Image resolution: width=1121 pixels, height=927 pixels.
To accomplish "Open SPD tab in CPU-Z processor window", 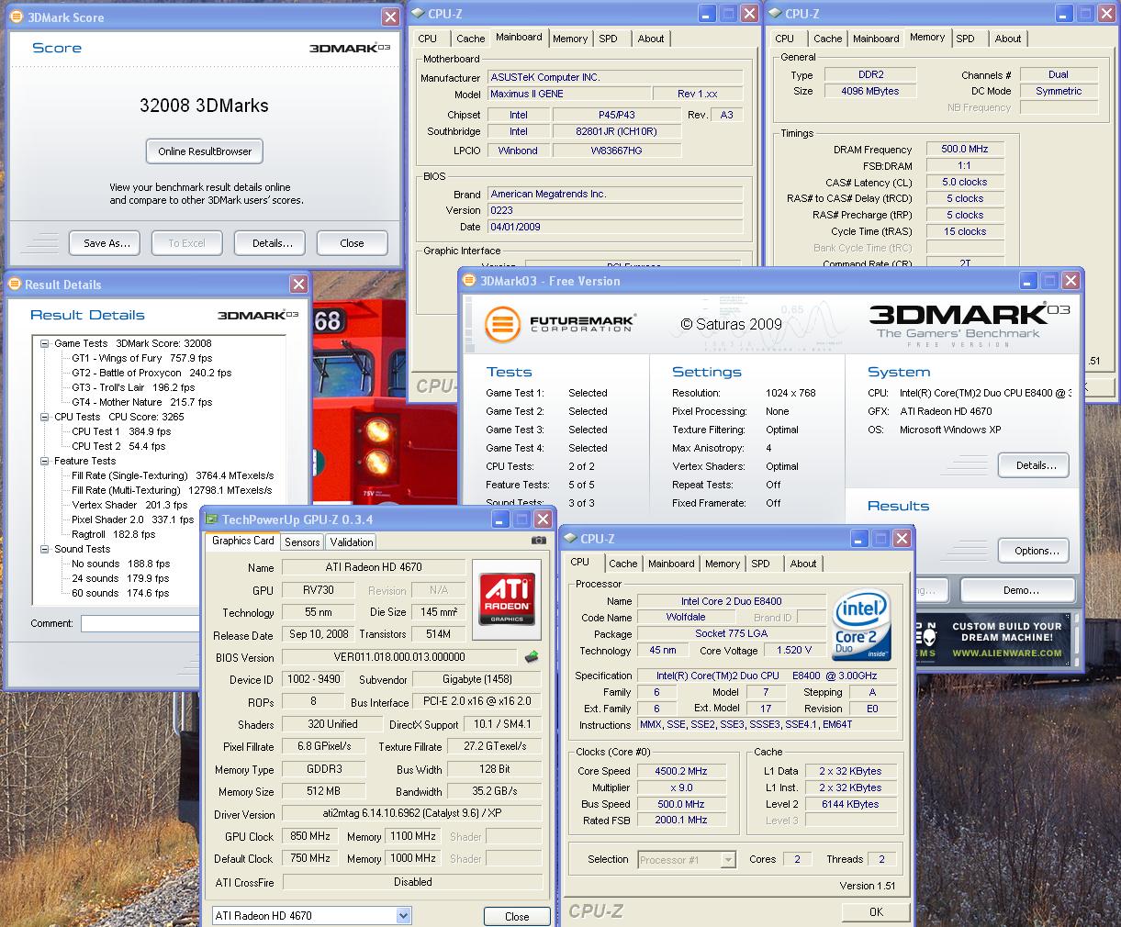I will tap(760, 564).
